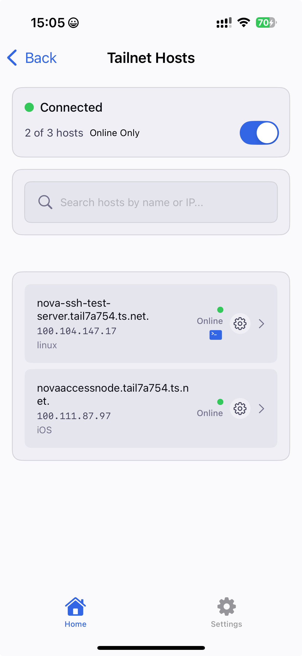Tap Online status of novaaccessnode
This screenshot has height=656, width=302.
(x=210, y=413)
